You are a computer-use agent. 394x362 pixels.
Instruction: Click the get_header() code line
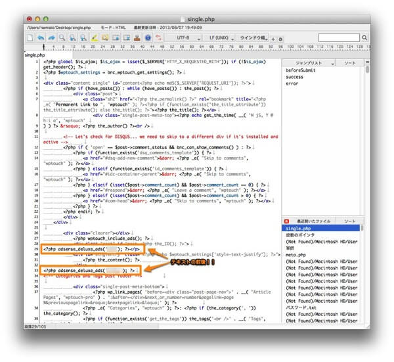tap(63, 67)
